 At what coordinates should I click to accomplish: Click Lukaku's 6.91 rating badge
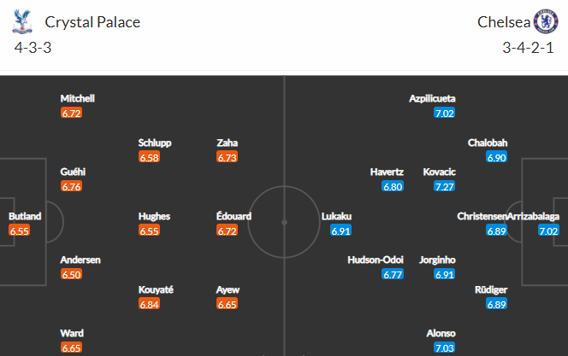click(342, 231)
